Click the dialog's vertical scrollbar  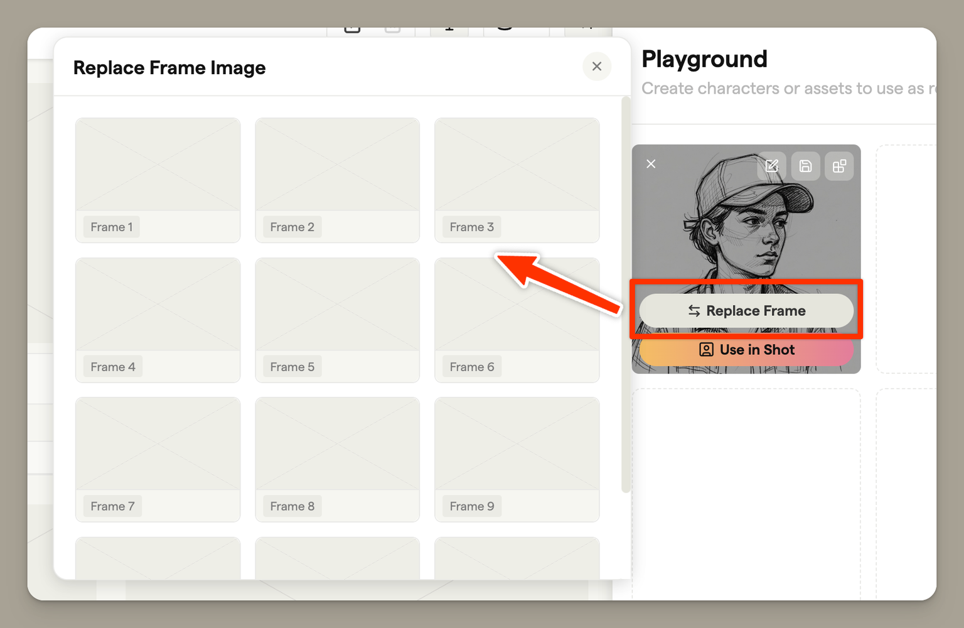pyautogui.click(x=625, y=295)
